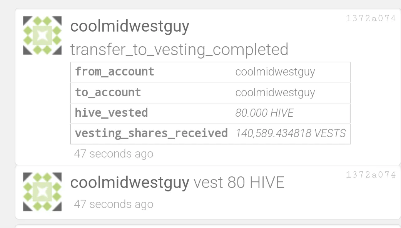
Task: Click the vest 80 HIVE operation text
Action: pos(239,183)
